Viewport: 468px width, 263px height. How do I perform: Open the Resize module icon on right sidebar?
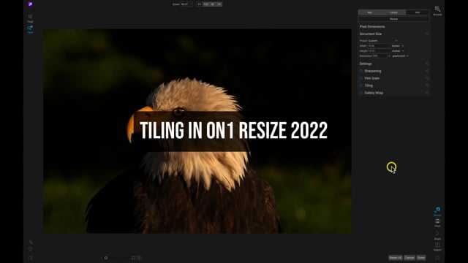click(437, 211)
